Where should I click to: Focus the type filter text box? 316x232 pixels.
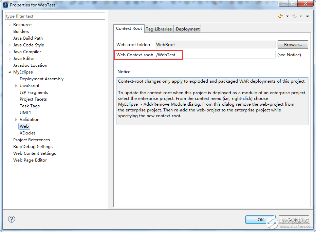coord(55,16)
